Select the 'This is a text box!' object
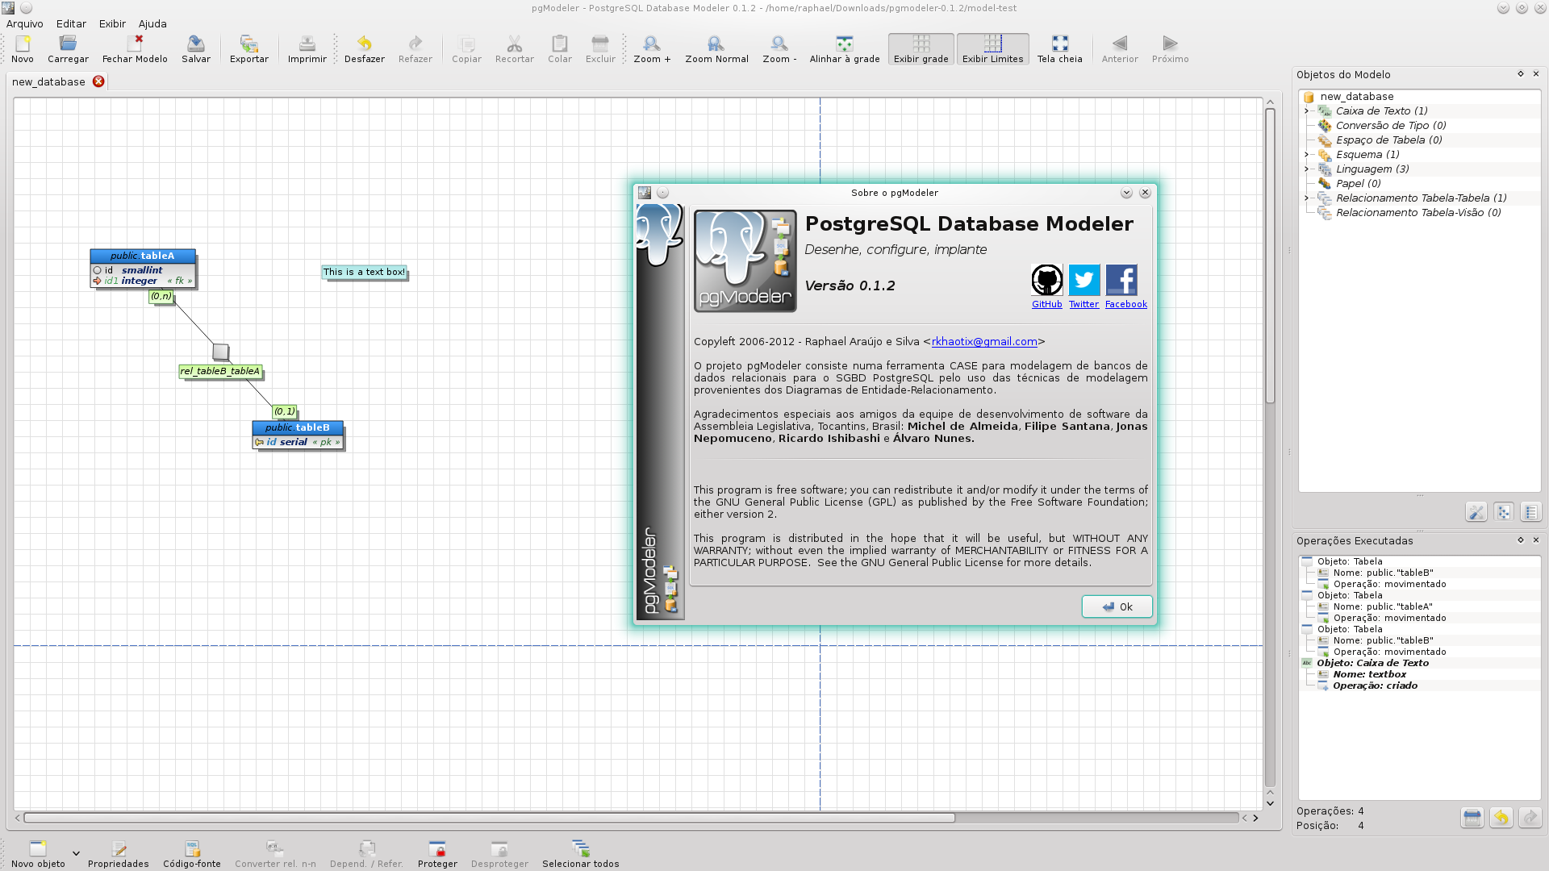Image resolution: width=1549 pixels, height=871 pixels. coord(364,272)
